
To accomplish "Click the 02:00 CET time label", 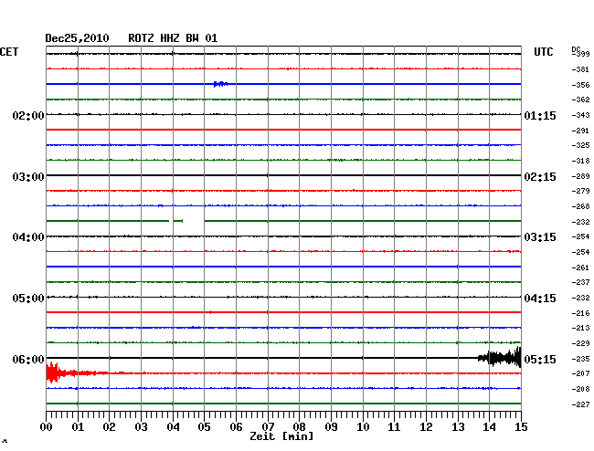I will click(x=28, y=115).
